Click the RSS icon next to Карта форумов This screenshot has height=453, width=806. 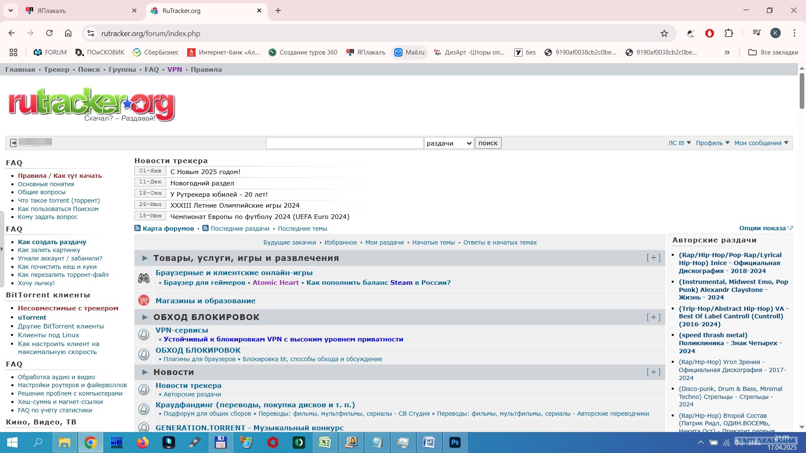(x=137, y=228)
